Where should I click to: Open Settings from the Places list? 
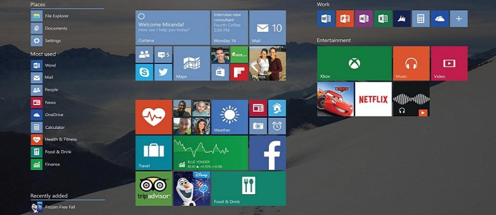click(x=46, y=41)
